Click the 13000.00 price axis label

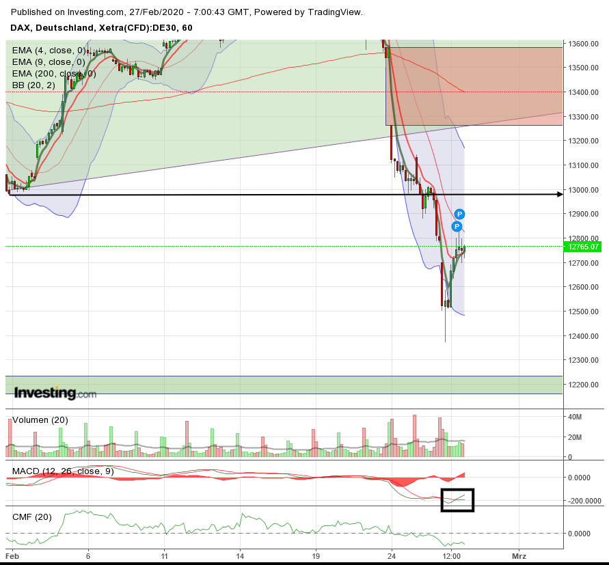[583, 190]
